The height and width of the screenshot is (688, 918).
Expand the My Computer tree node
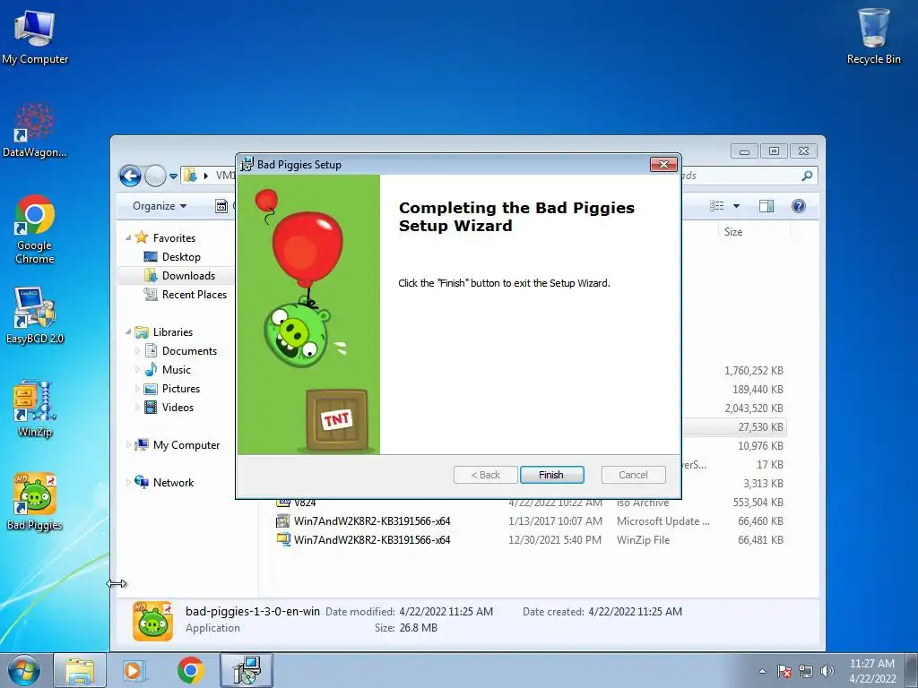pos(129,445)
